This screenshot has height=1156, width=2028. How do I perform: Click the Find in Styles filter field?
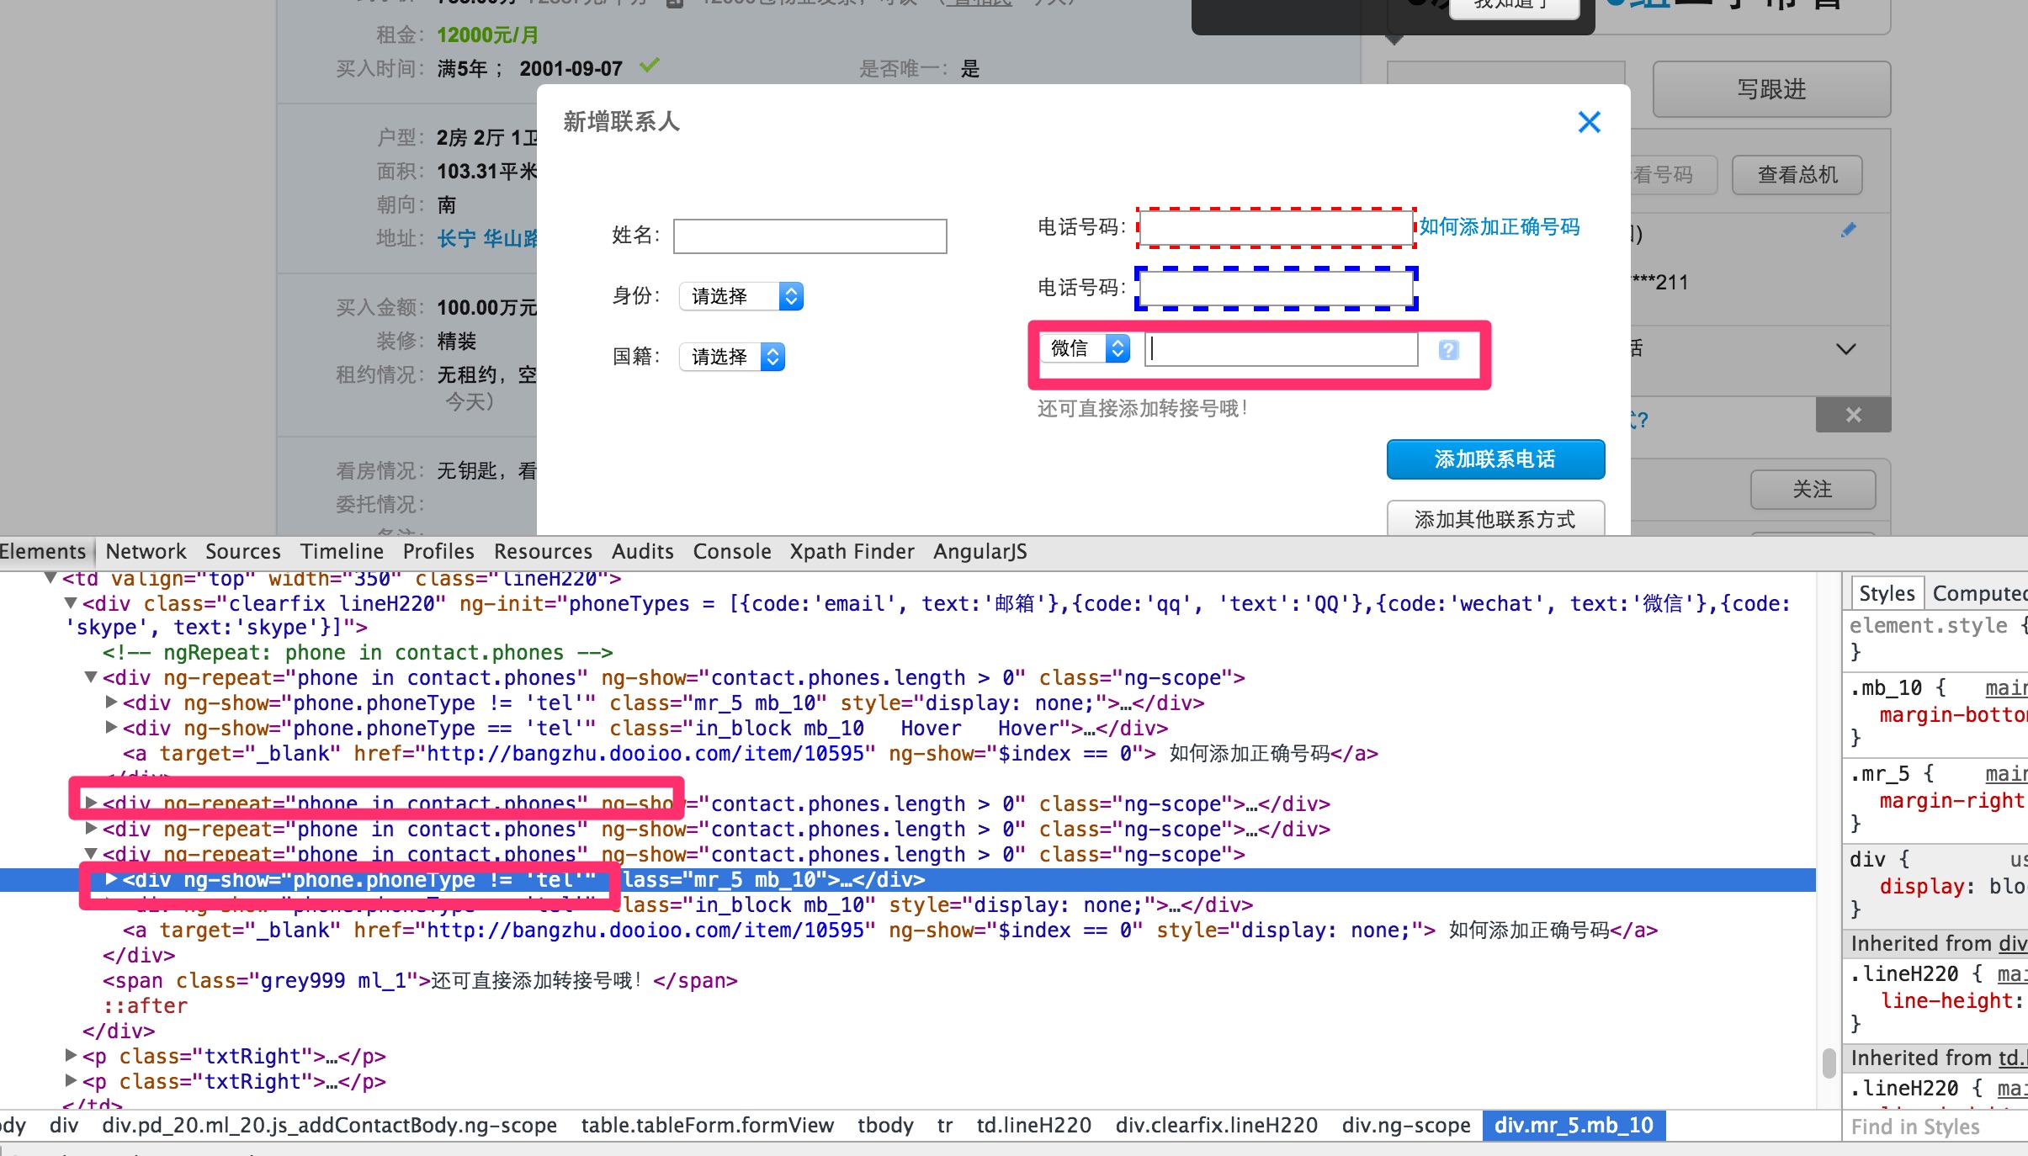[x=1935, y=1127]
